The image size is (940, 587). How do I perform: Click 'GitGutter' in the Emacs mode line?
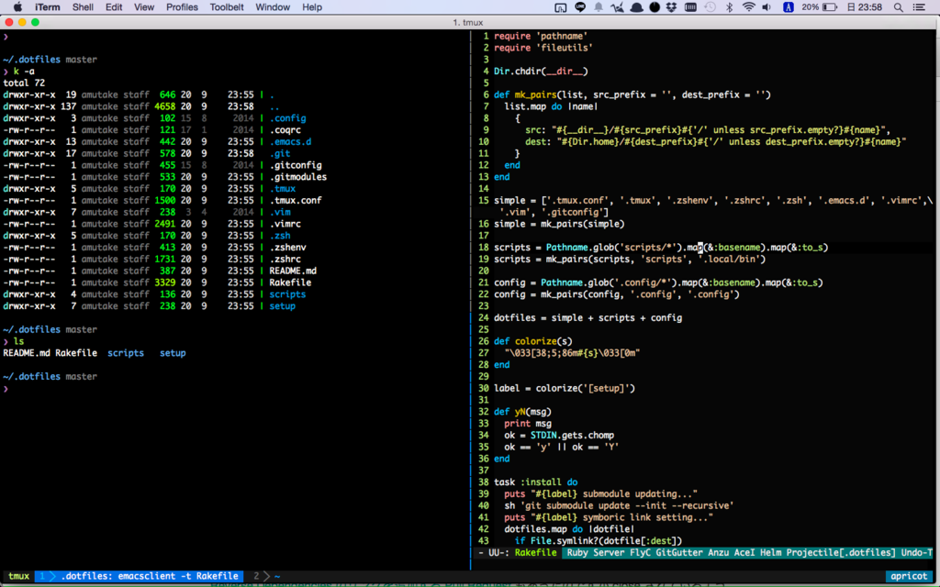pos(678,553)
